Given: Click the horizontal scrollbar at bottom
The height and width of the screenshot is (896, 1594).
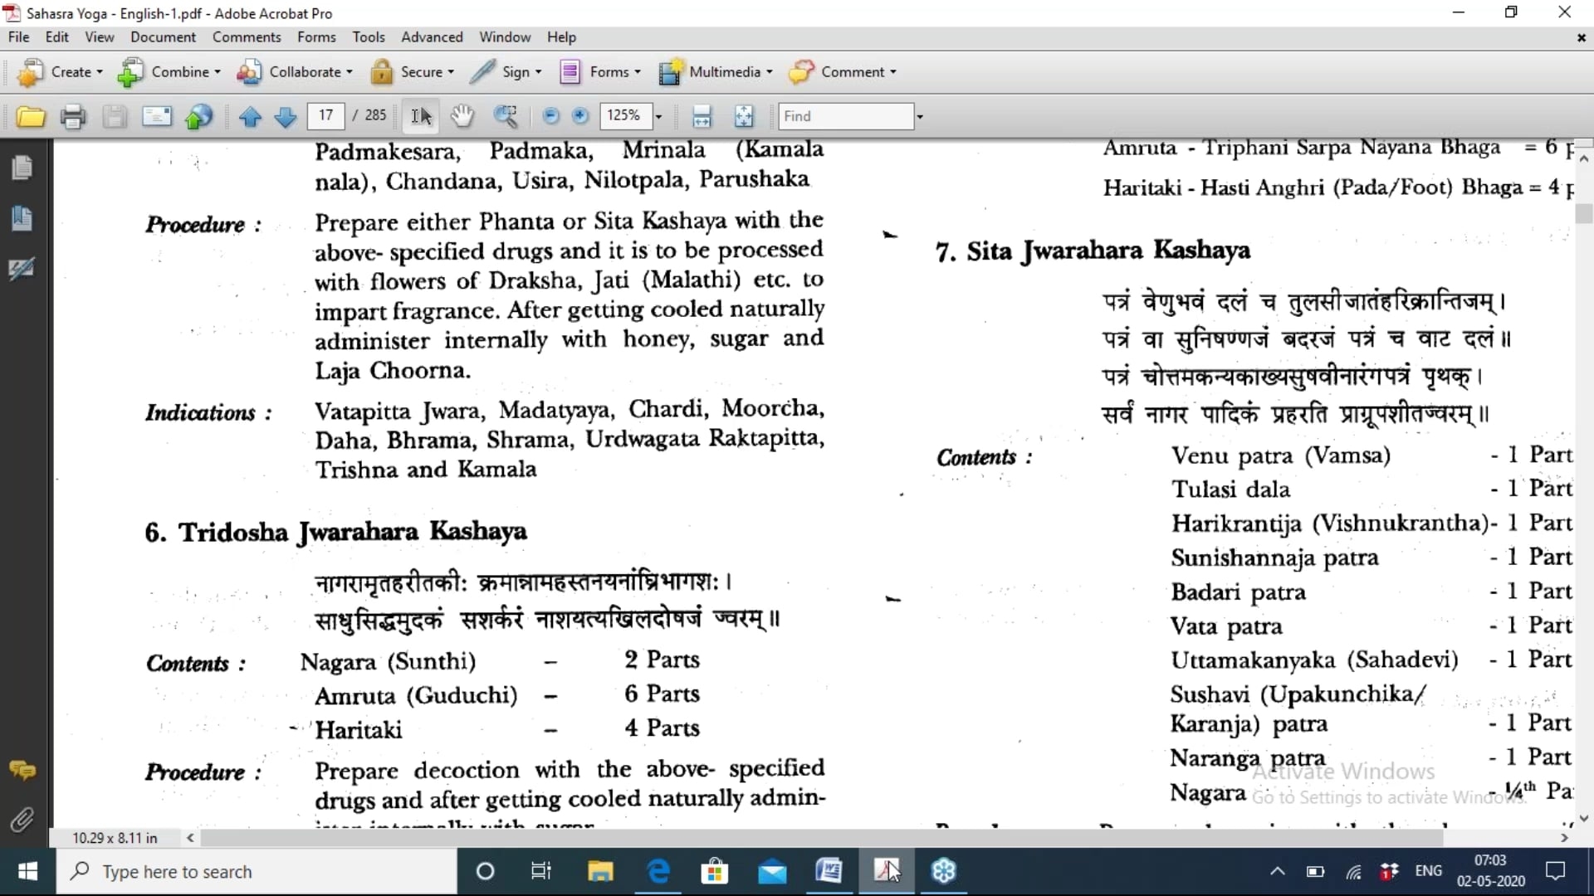Looking at the screenshot, I should (x=822, y=838).
